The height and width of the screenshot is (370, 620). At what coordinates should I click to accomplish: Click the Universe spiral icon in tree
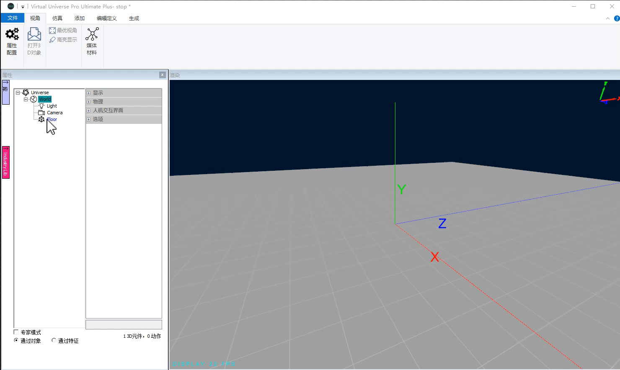click(x=26, y=92)
